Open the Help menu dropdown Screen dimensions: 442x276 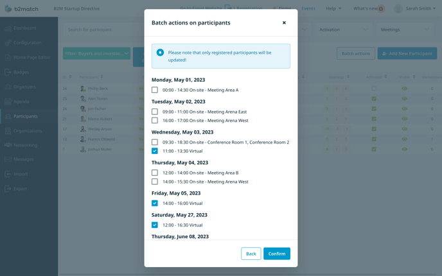(x=333, y=8)
